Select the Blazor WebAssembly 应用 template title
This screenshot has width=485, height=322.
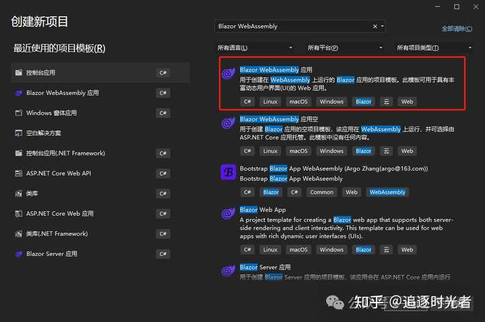click(276, 70)
